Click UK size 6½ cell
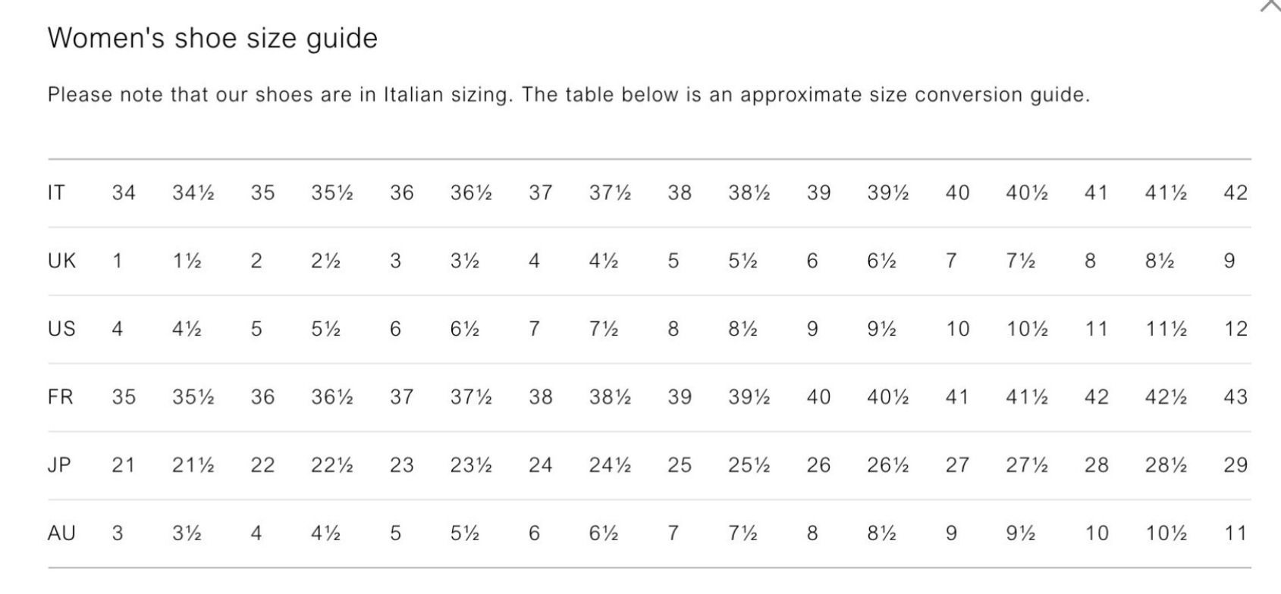The height and width of the screenshot is (594, 1281). pos(881,261)
